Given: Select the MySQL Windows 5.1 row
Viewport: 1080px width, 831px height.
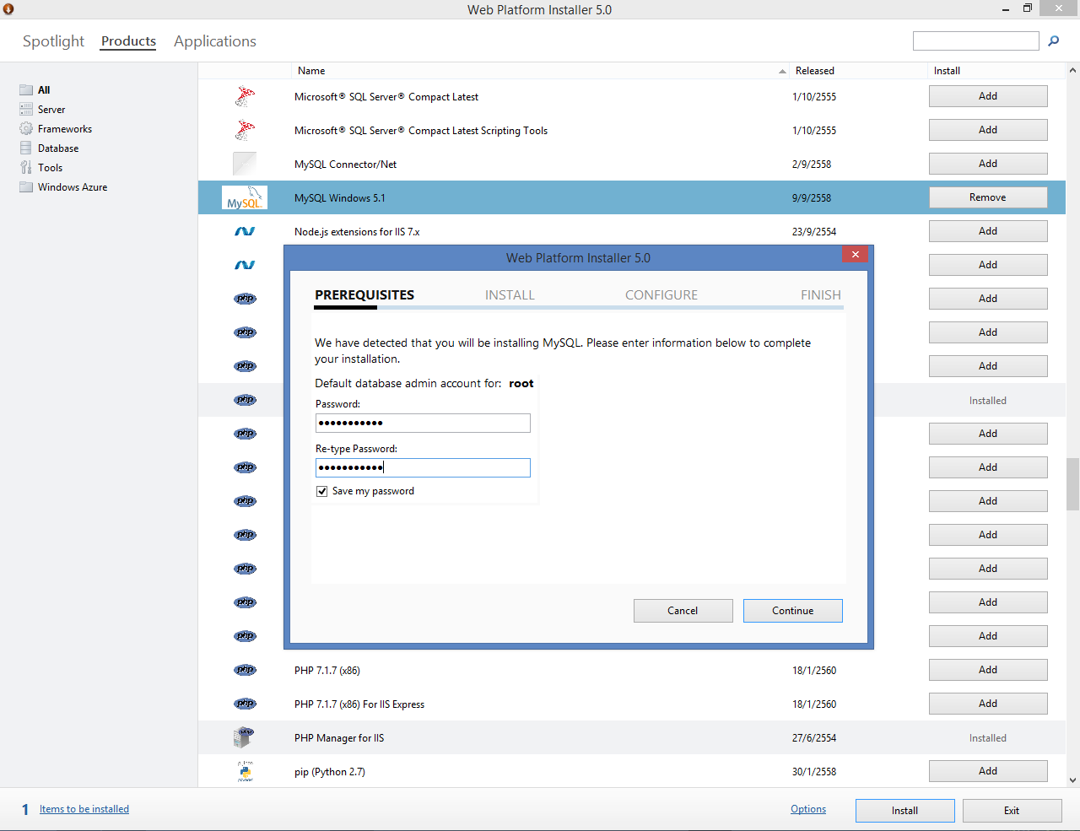Looking at the screenshot, I should pyautogui.click(x=632, y=197).
